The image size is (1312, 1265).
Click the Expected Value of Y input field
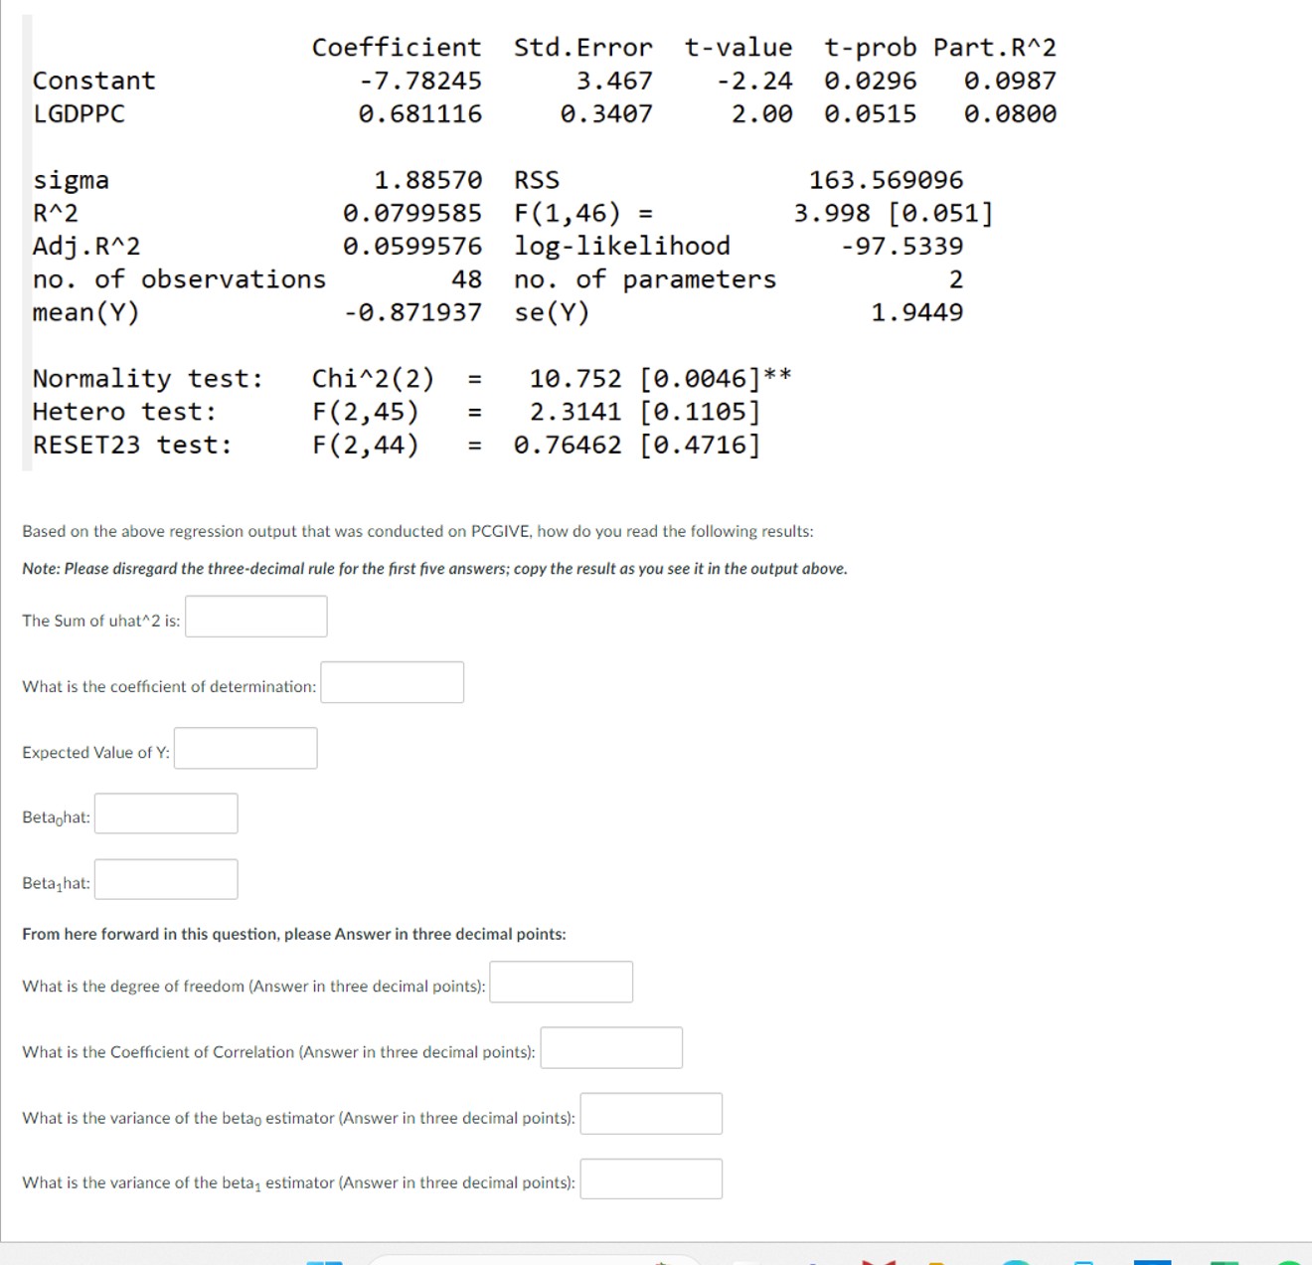pyautogui.click(x=246, y=748)
